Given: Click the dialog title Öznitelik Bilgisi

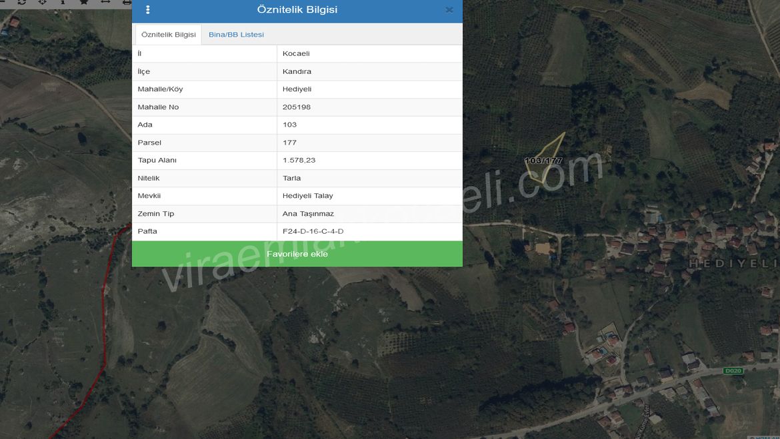Looking at the screenshot, I should [297, 9].
